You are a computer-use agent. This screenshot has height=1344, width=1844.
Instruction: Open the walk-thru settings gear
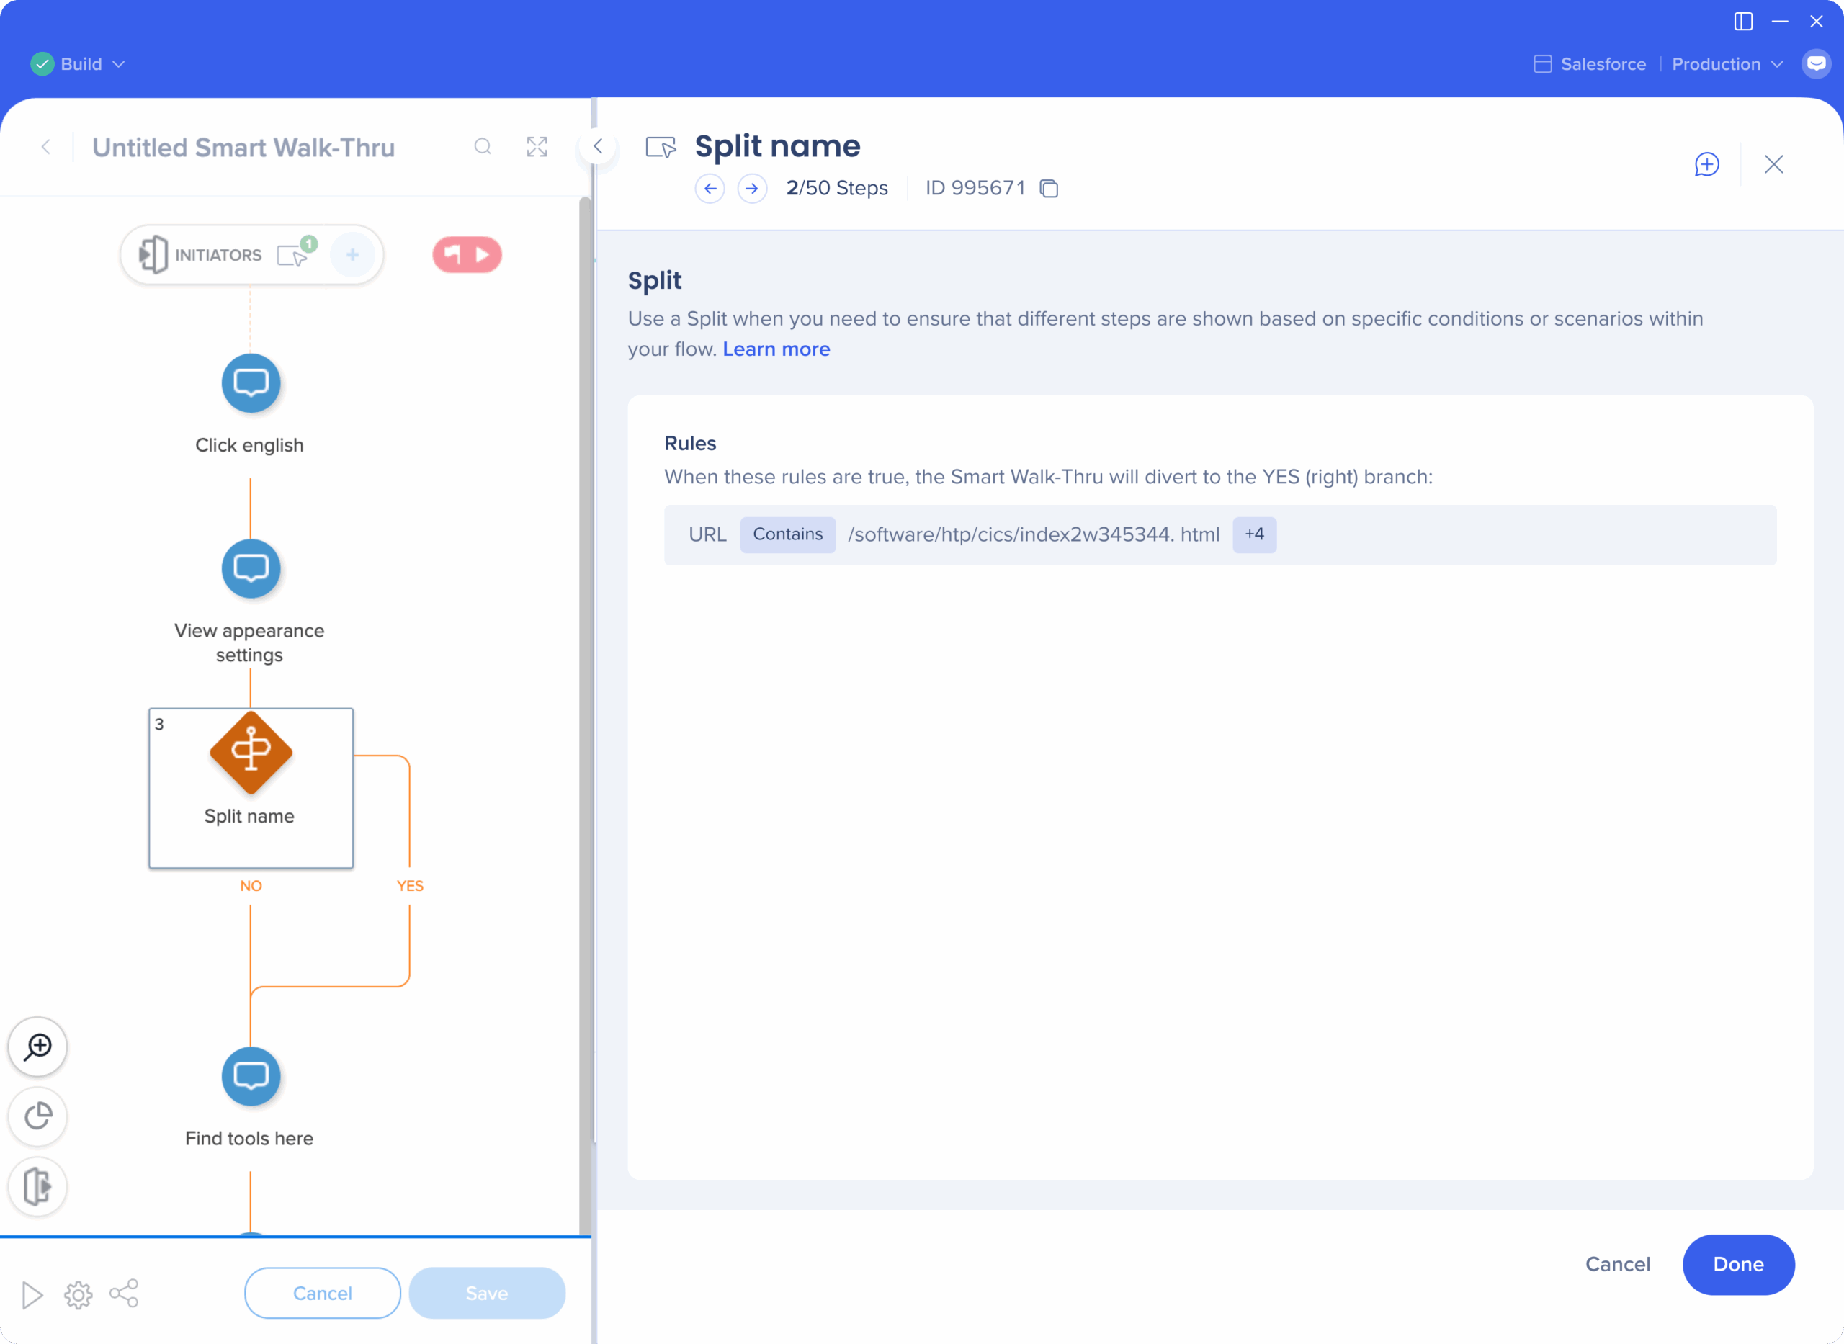78,1294
